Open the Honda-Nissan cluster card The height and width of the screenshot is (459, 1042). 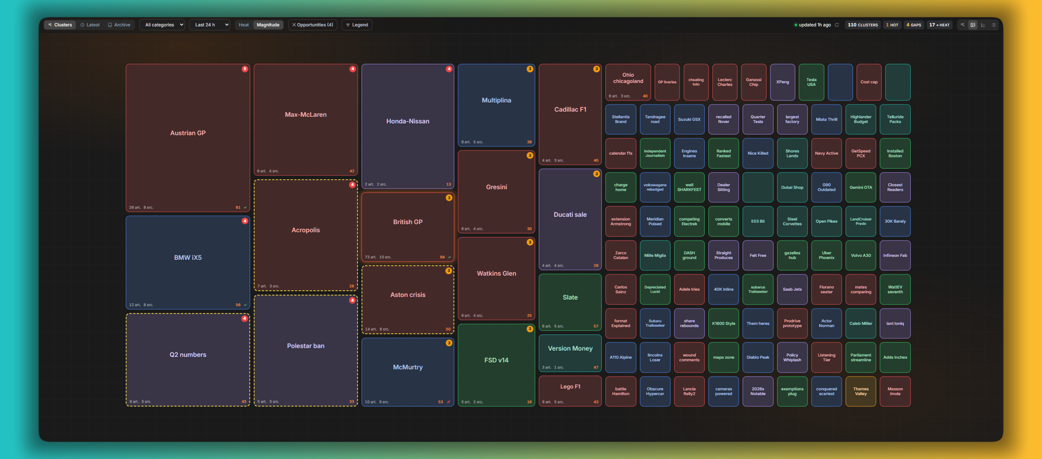408,126
